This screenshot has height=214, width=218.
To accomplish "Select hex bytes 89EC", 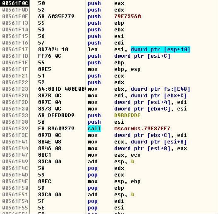I will (x=45, y=181).
